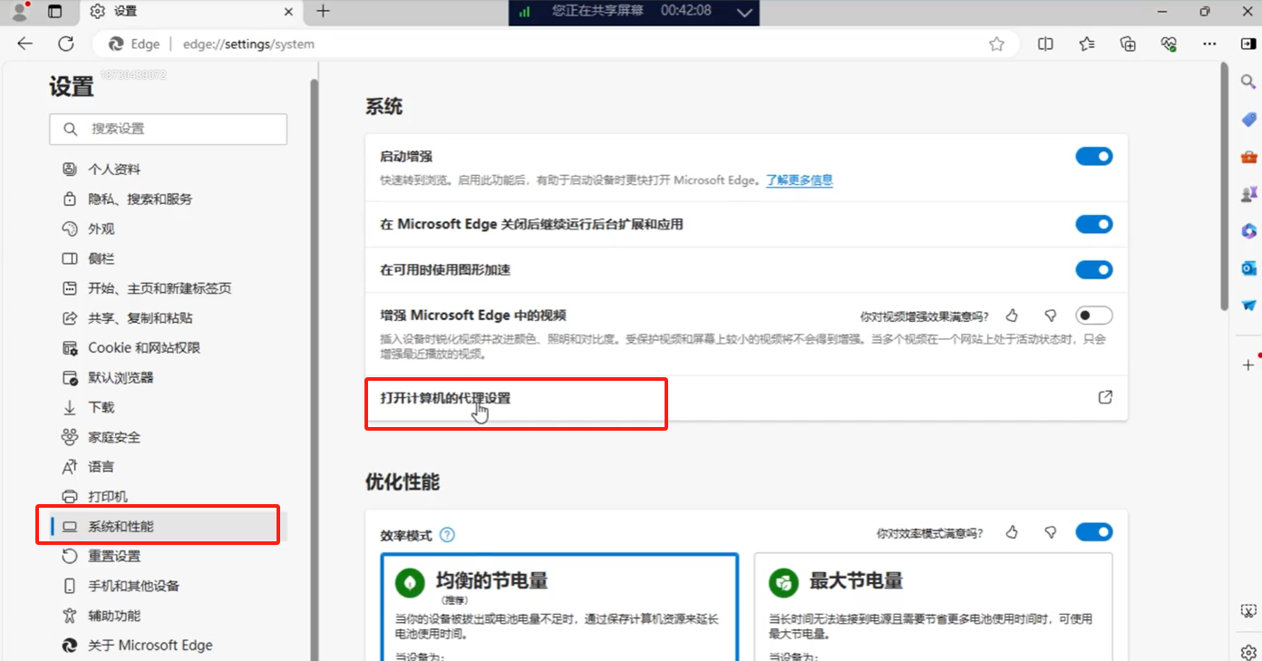Open the sidebar Outlook icon
Image resolution: width=1262 pixels, height=661 pixels.
1248,268
